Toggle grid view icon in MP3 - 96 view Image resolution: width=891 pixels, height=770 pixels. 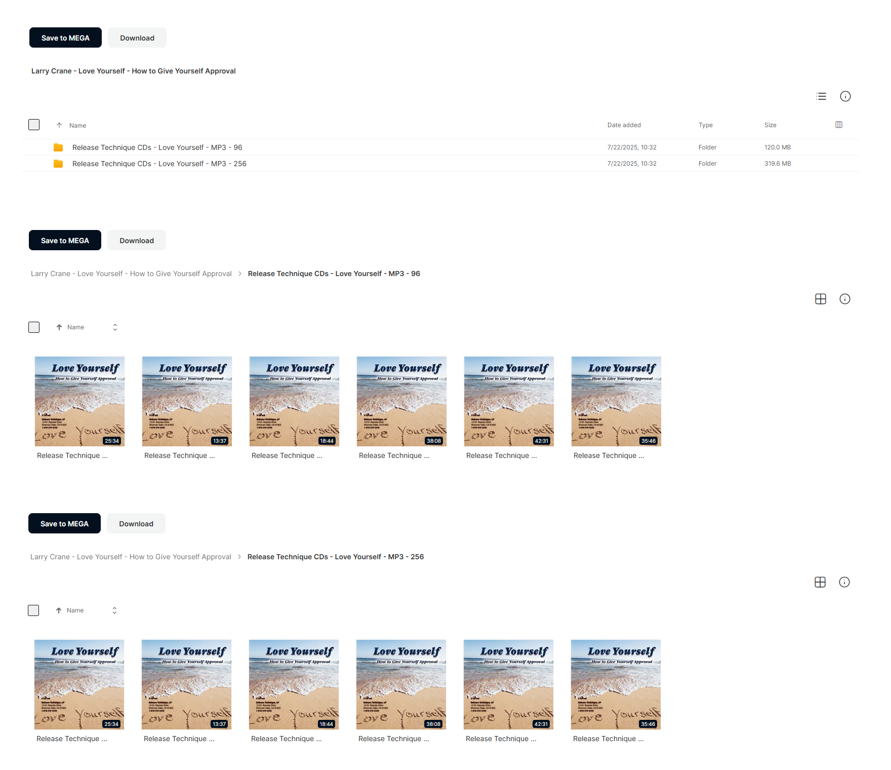click(x=821, y=299)
